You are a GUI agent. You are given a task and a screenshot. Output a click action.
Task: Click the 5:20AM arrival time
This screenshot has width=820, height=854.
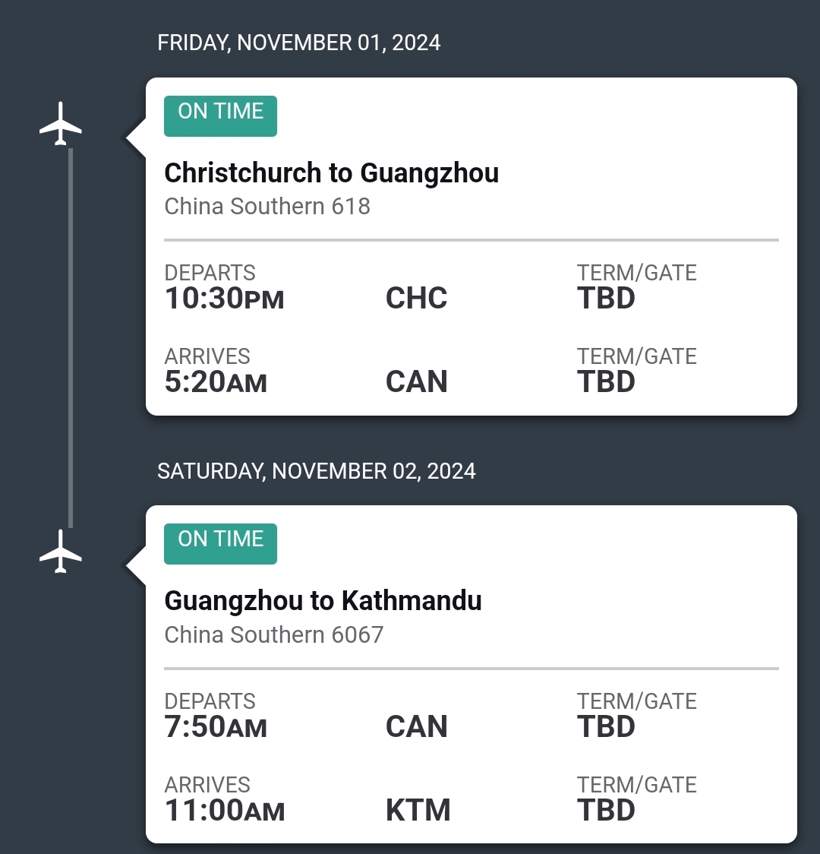pos(216,381)
